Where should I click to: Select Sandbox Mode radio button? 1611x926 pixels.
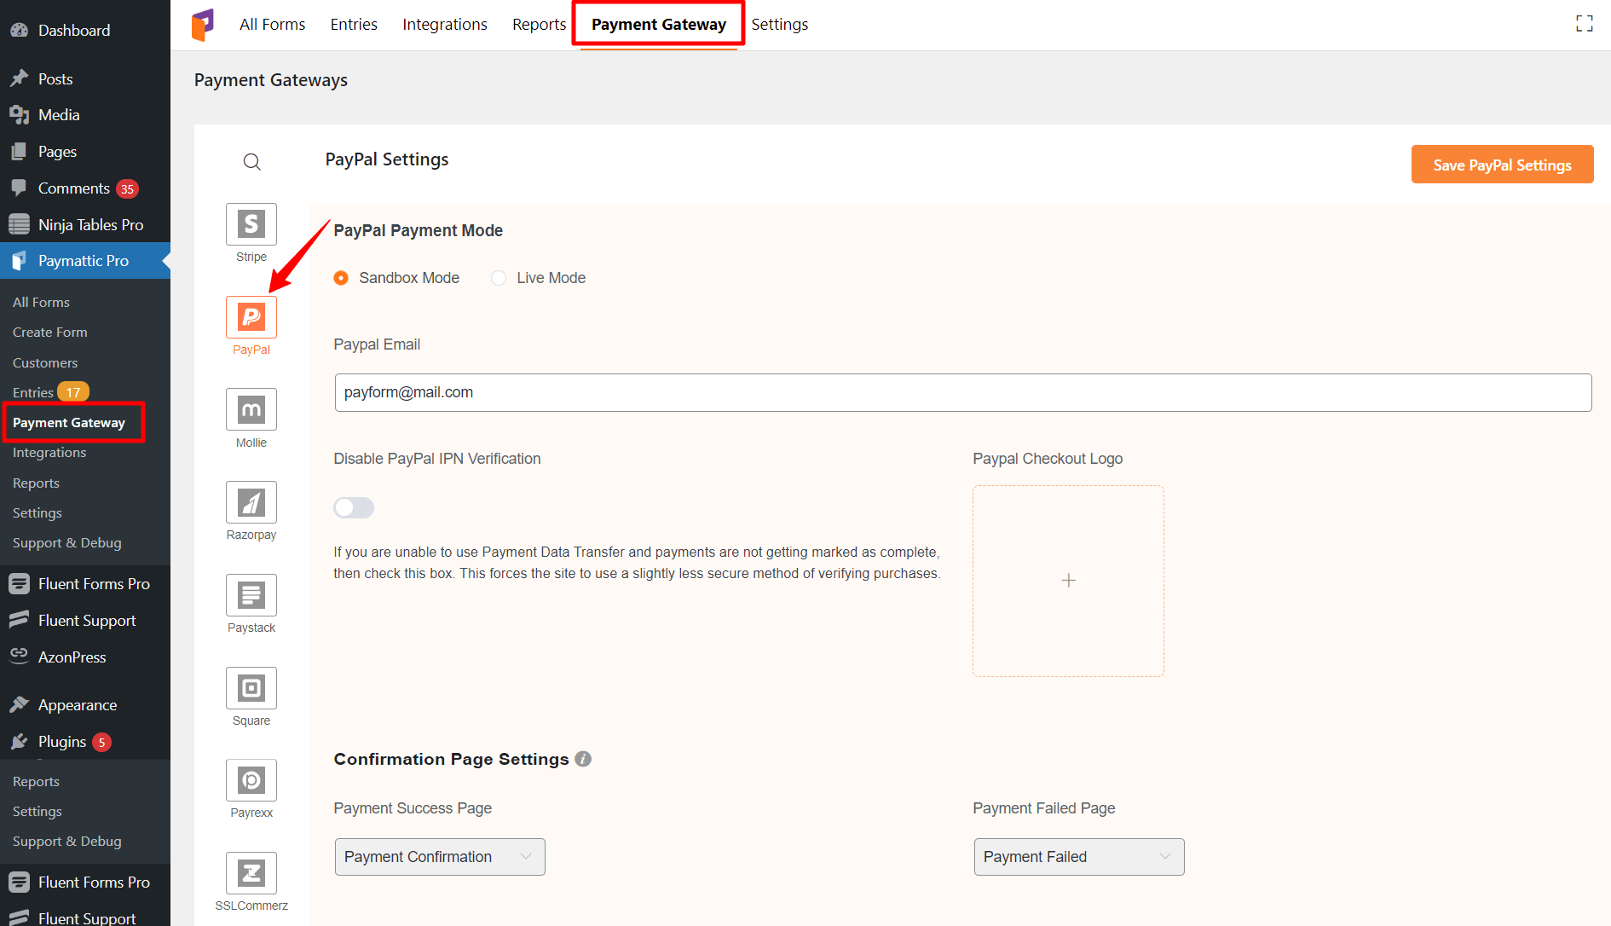(x=341, y=278)
